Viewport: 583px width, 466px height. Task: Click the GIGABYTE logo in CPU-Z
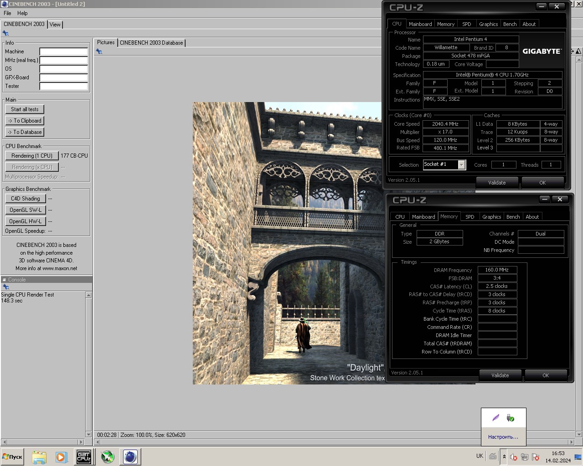click(542, 51)
